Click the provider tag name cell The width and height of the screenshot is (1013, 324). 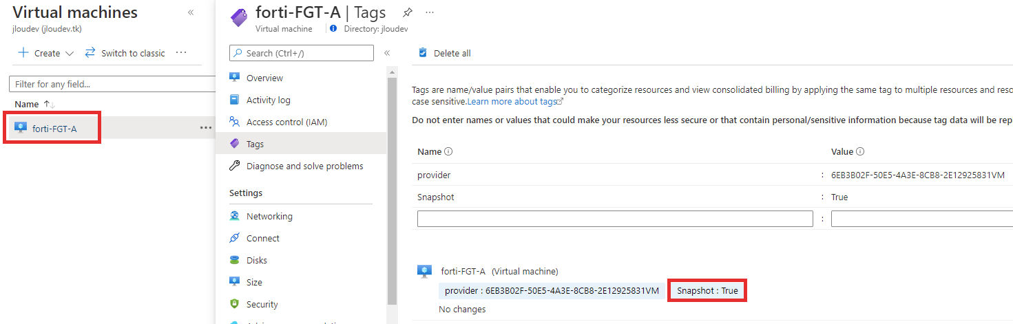(x=434, y=175)
